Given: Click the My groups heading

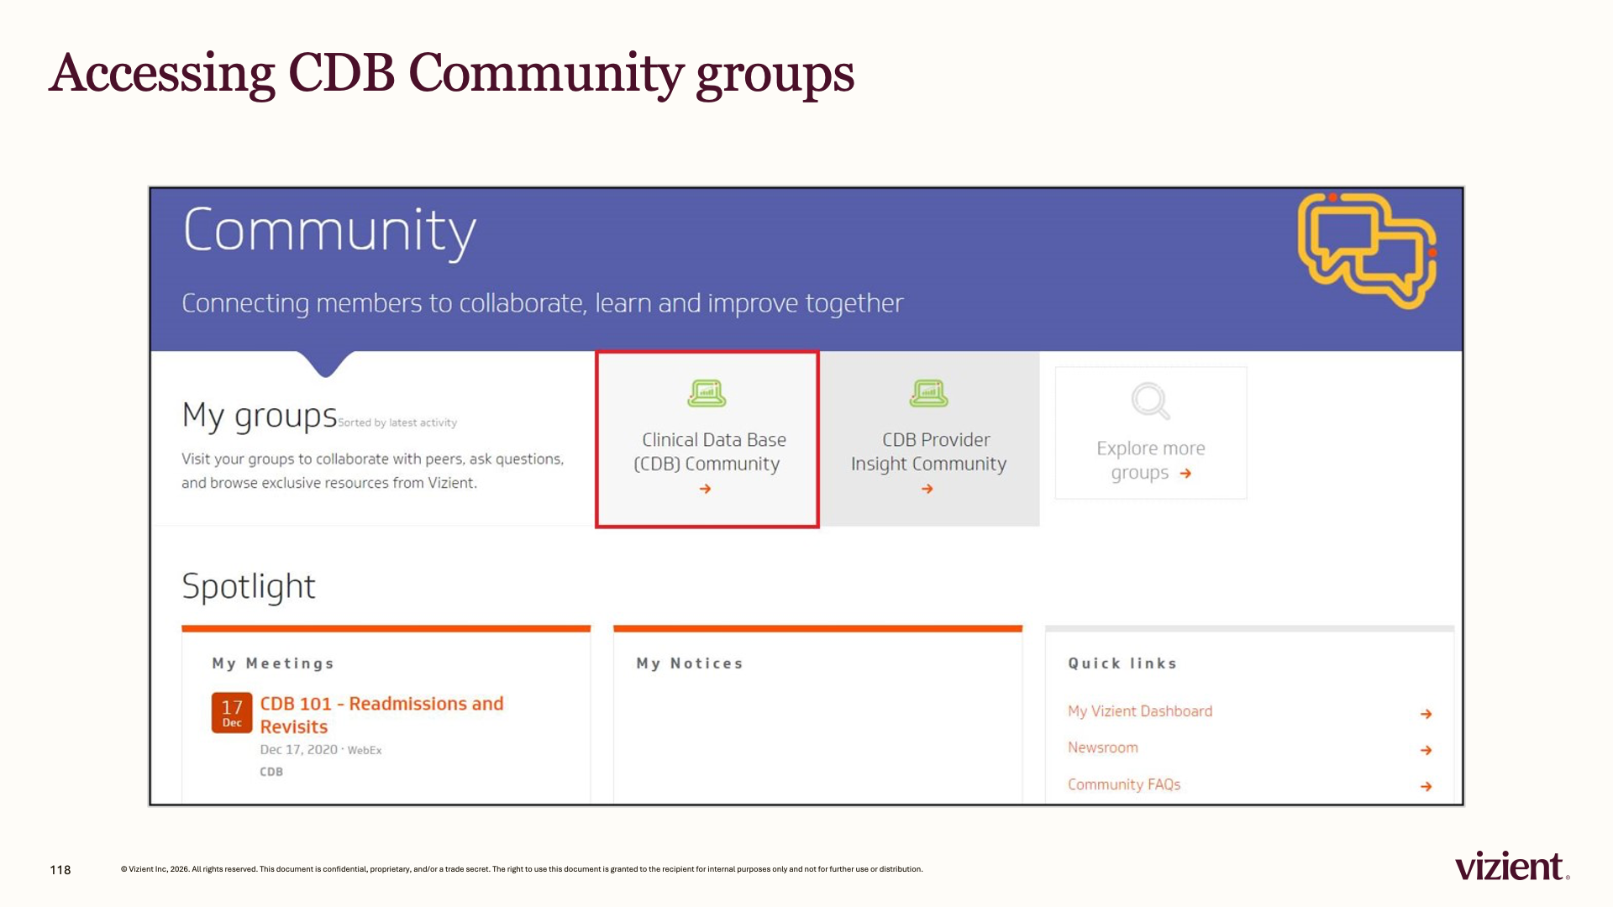Looking at the screenshot, I should (x=260, y=416).
